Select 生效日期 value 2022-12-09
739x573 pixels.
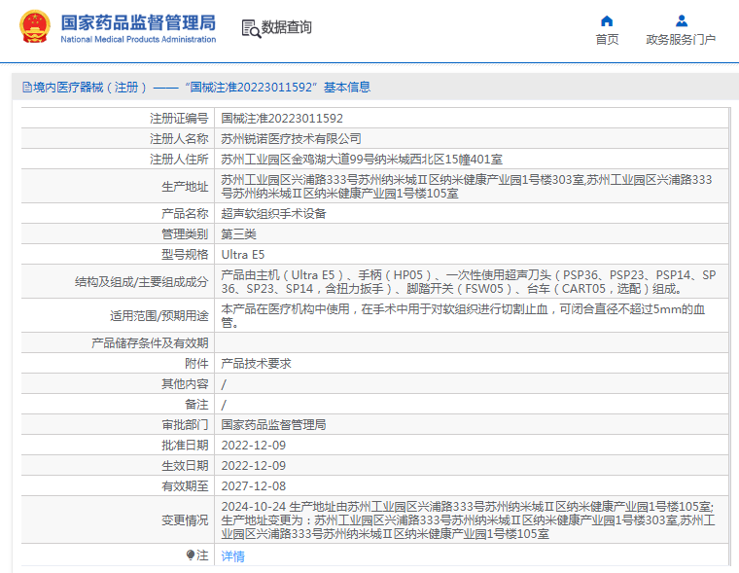coord(254,465)
